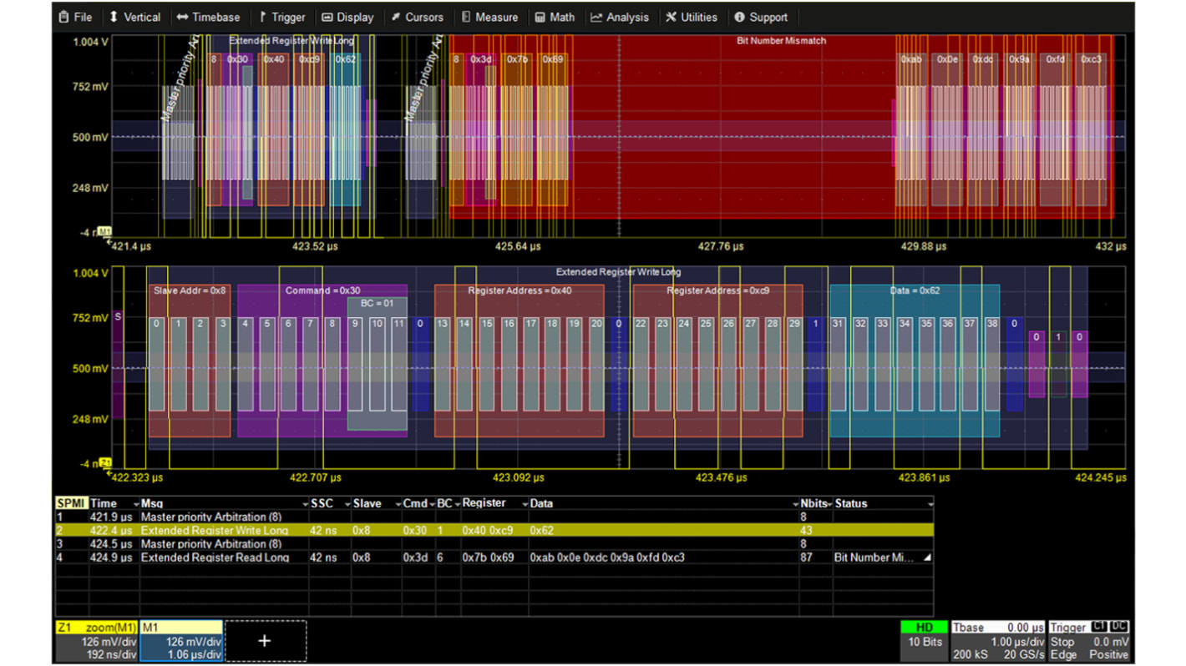This screenshot has width=1186, height=666.
Task: Open the Msg column filter dropdown
Action: click(305, 504)
